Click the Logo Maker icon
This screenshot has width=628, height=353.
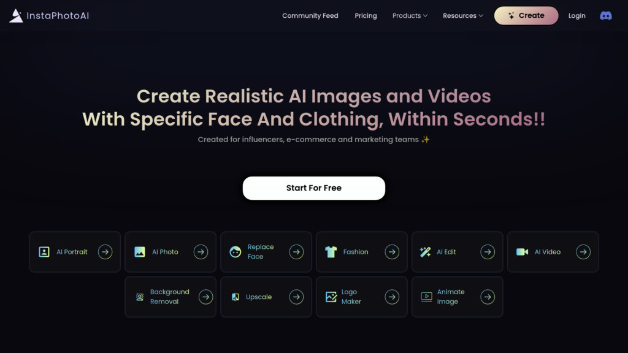point(331,297)
